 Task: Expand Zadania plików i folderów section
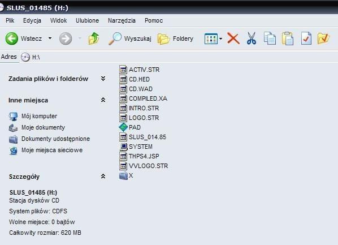point(103,79)
